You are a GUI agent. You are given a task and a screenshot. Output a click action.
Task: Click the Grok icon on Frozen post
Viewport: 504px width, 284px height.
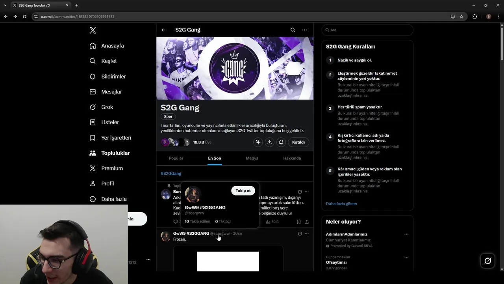[x=300, y=234]
